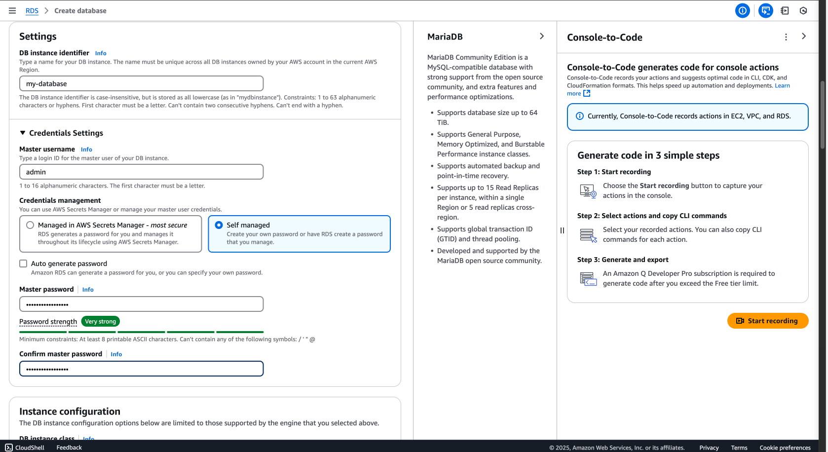Open Info link for DB instance identifier
Screen dimensions: 828x452
tap(101, 53)
